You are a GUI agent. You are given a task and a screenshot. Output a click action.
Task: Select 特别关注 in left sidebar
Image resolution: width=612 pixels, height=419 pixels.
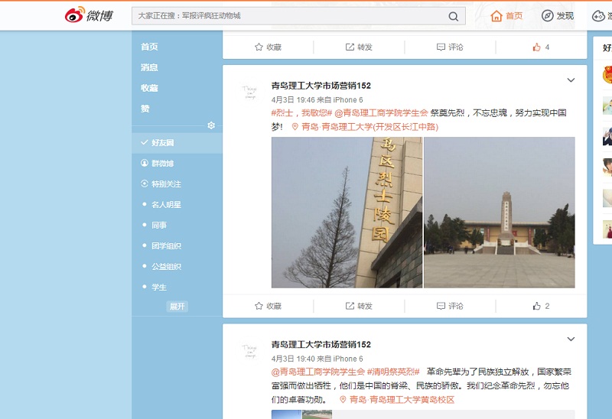166,184
